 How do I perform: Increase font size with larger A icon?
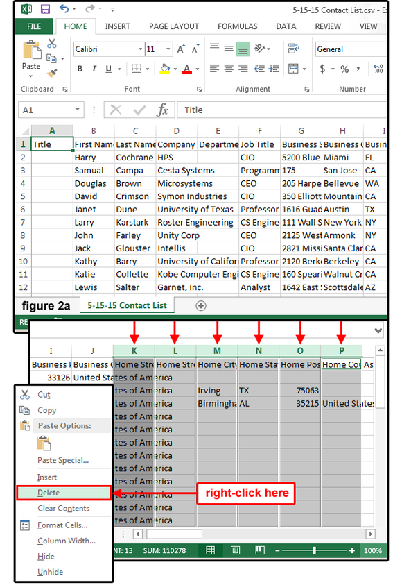pyautogui.click(x=181, y=49)
